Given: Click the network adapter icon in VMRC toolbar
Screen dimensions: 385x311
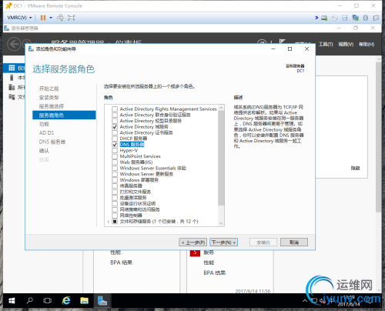Looking at the screenshot, I should (x=356, y=18).
